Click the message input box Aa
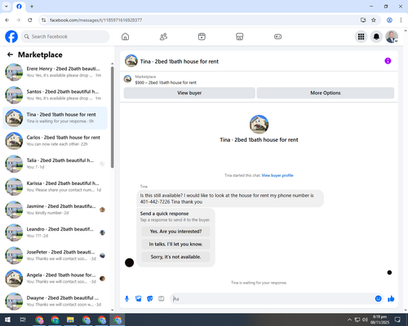Image resolution: width=408 pixels, height=326 pixels. coord(272,299)
